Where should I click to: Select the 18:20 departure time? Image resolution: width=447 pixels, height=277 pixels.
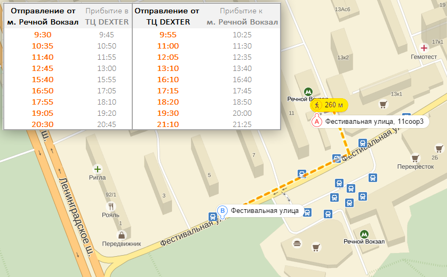(x=168, y=102)
